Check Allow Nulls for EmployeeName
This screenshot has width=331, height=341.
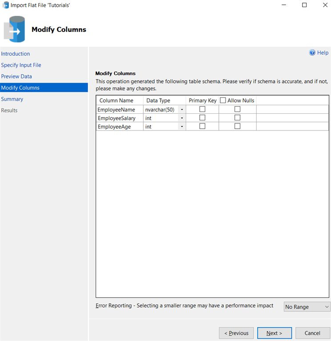pos(237,109)
